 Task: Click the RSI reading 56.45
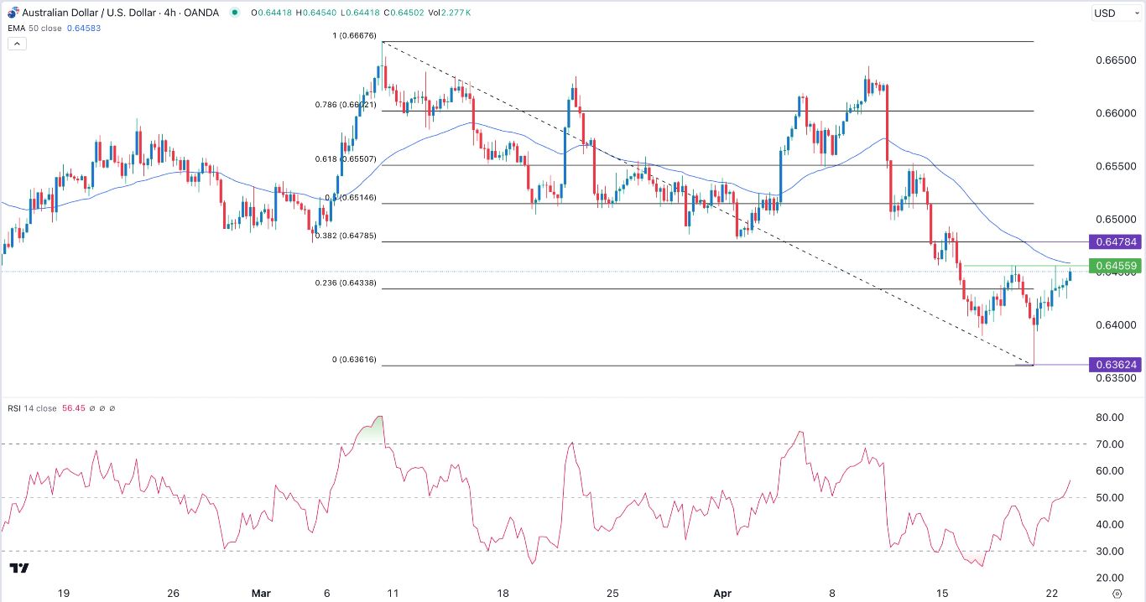74,408
